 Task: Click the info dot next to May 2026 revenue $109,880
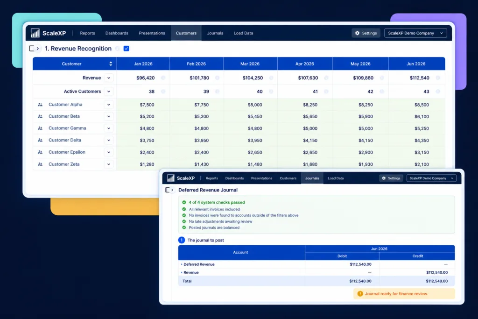point(382,78)
